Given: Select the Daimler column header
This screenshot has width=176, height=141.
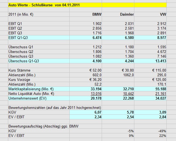Looking at the screenshot, I should [x=127, y=14].
